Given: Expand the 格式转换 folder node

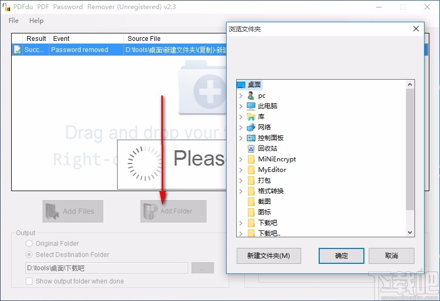Looking at the screenshot, I should tap(241, 191).
